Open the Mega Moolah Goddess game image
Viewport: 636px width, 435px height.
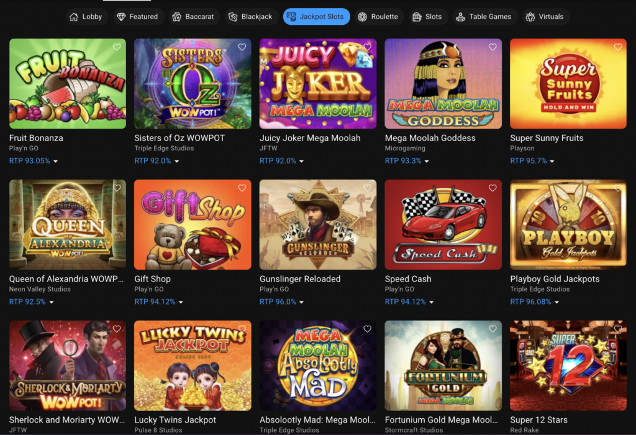(x=443, y=84)
